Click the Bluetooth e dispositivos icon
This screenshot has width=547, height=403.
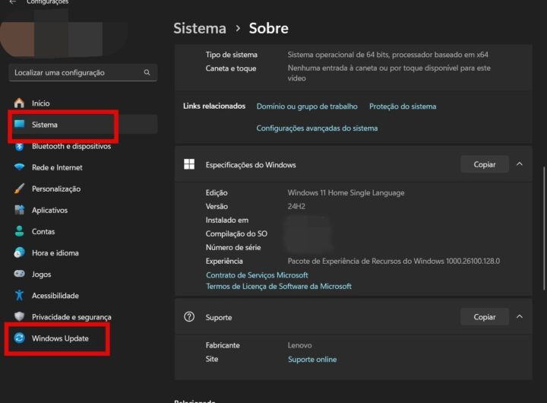click(19, 146)
